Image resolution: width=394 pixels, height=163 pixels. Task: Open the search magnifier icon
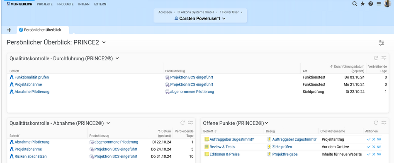[355, 4]
